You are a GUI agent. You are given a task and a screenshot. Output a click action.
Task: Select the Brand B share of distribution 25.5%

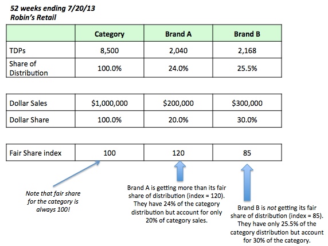pos(247,68)
